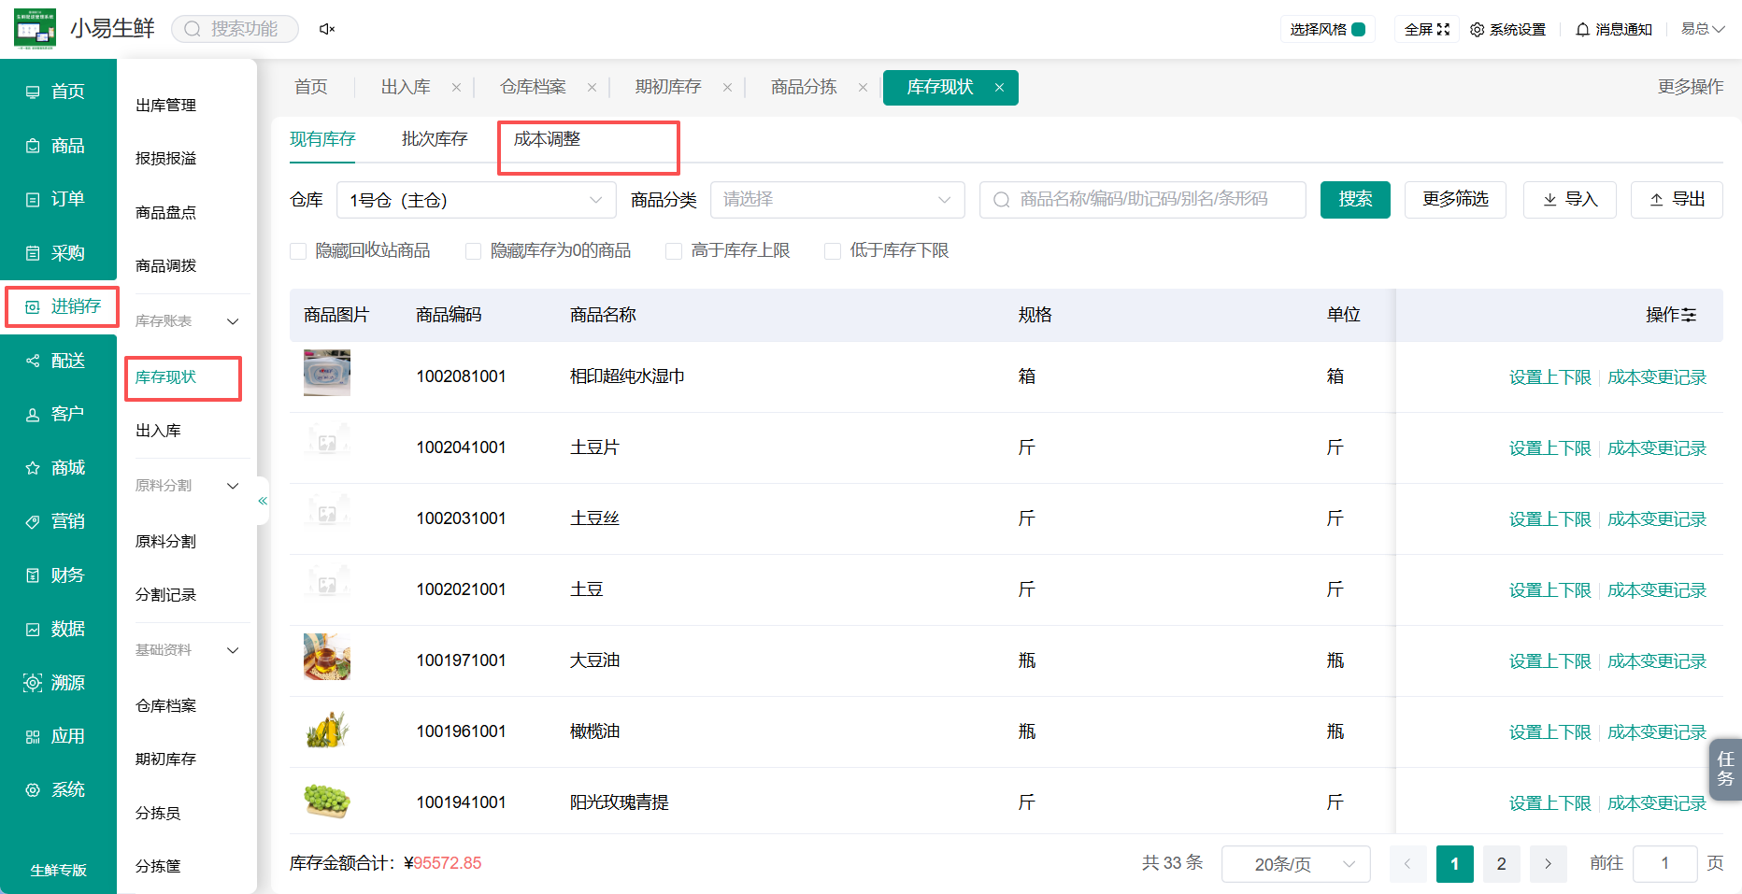This screenshot has width=1742, height=894.
Task: Open the 采购 sidebar module
Action: [58, 253]
